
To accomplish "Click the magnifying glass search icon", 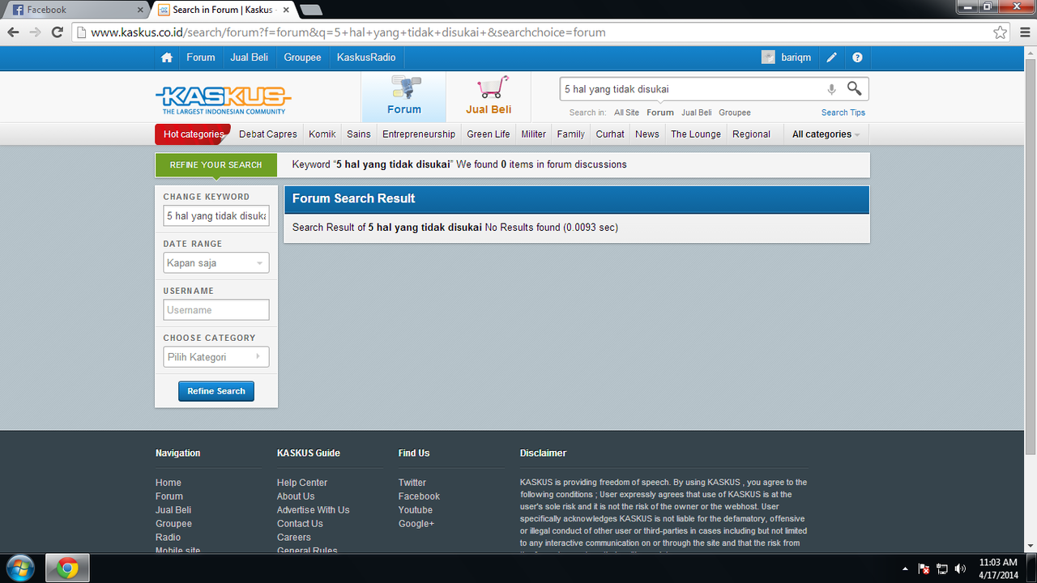I will 854,88.
